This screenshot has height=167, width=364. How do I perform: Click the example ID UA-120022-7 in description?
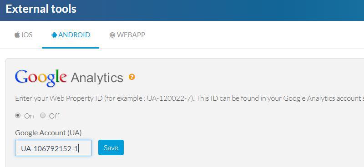click(x=169, y=98)
